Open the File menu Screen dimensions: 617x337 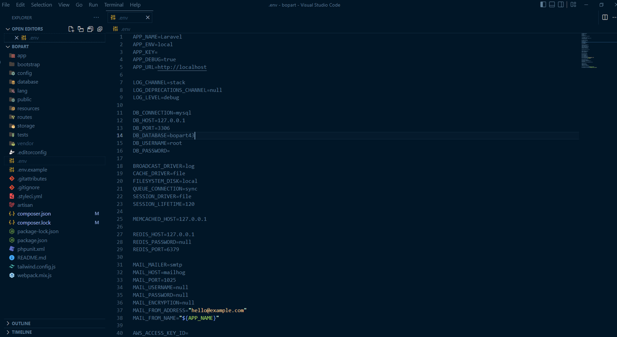pyautogui.click(x=6, y=5)
